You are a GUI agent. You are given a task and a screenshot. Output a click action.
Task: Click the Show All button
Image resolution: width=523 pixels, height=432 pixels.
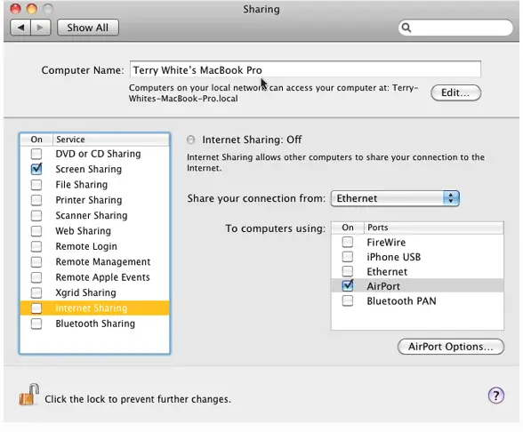(88, 28)
